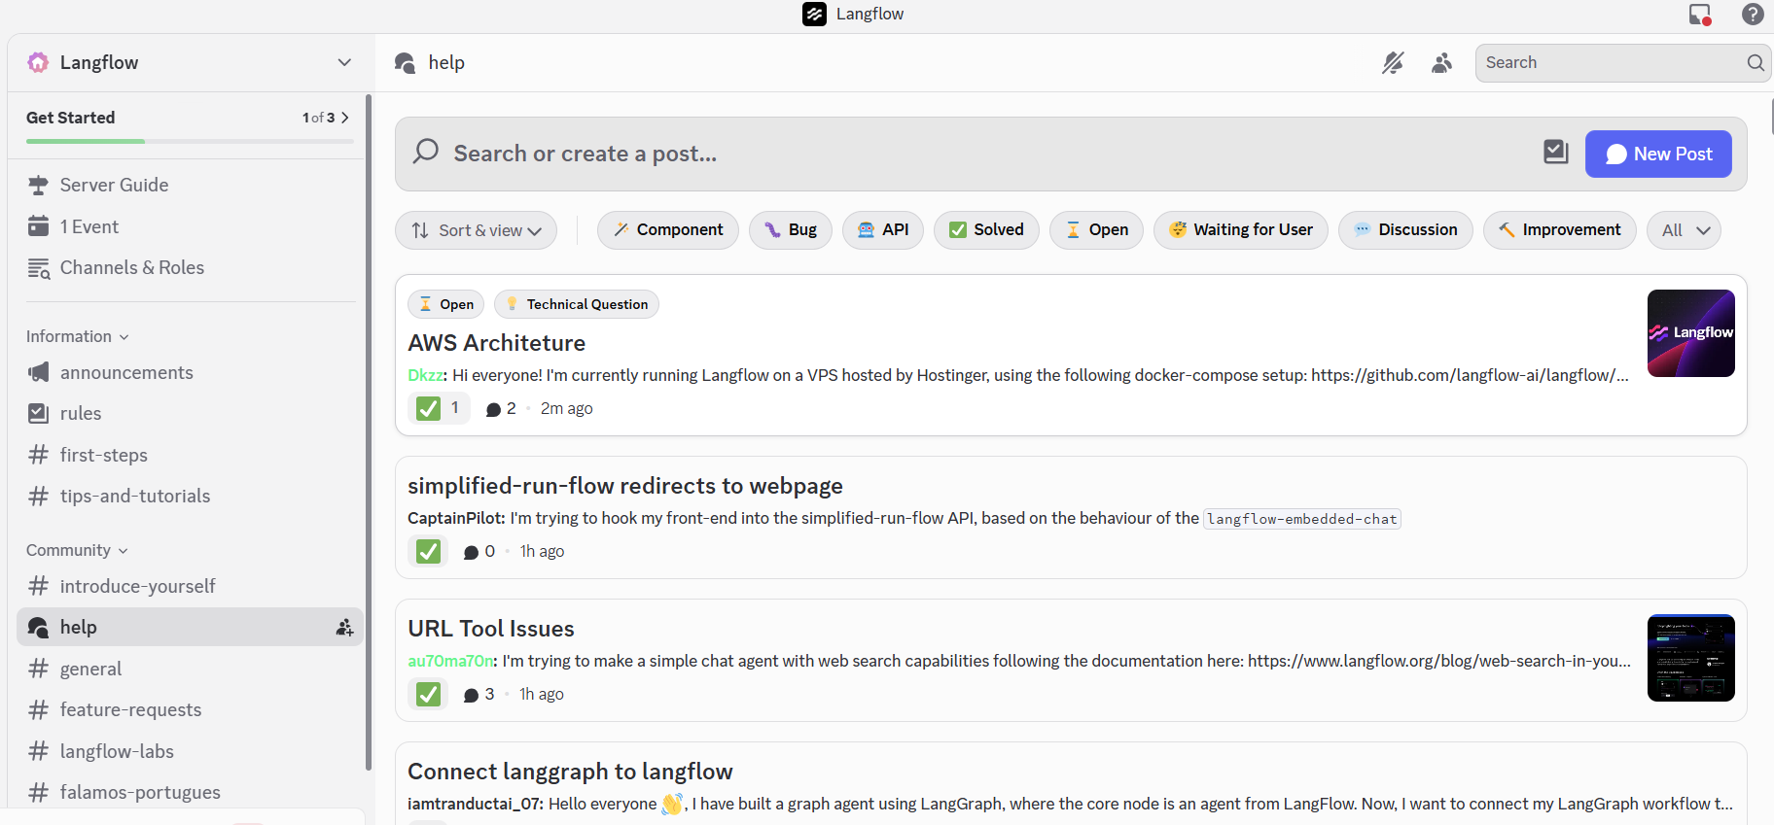The height and width of the screenshot is (825, 1774).
Task: Open post guidelines icon beside New Post
Action: point(1556,152)
